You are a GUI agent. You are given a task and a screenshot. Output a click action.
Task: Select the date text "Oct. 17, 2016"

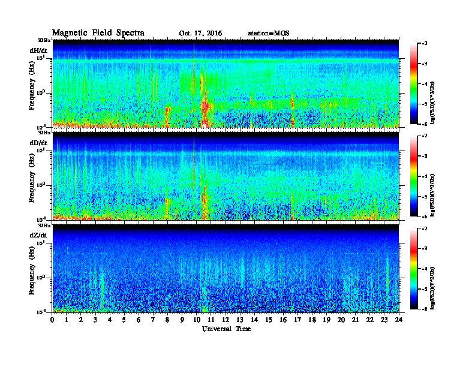200,34
